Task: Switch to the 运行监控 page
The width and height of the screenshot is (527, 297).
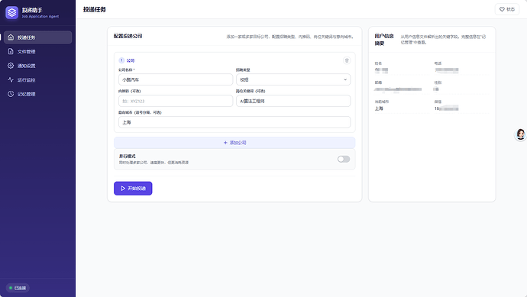Action: point(37,79)
